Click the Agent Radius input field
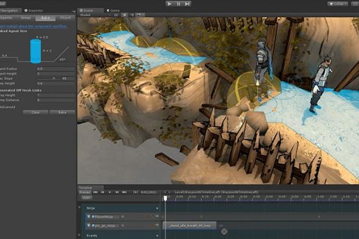This screenshot has width=359, height=239. point(56,69)
